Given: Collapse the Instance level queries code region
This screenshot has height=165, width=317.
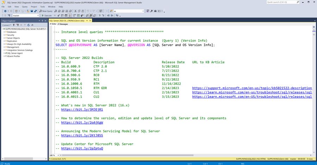Looking at the screenshot, I should coord(54,32).
